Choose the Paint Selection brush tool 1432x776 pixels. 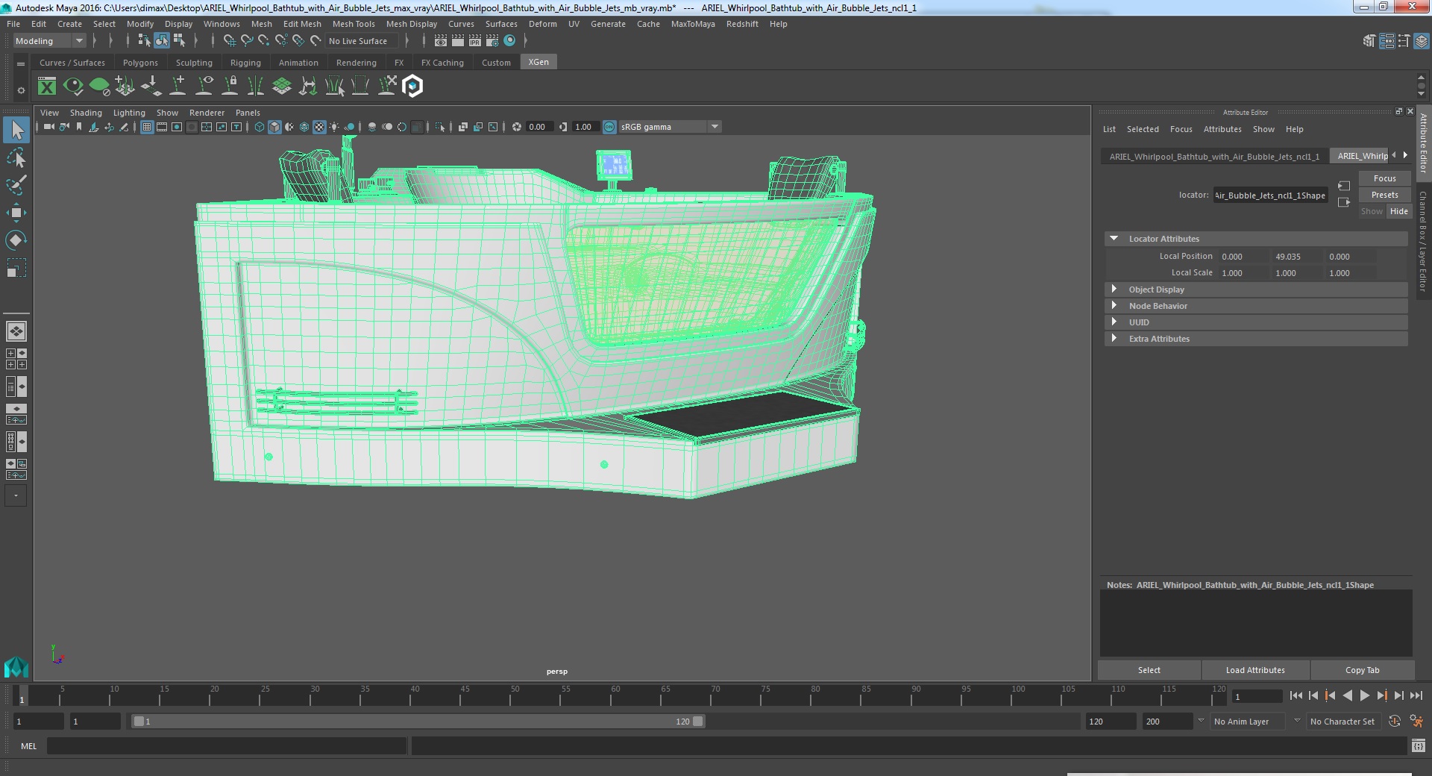(16, 185)
